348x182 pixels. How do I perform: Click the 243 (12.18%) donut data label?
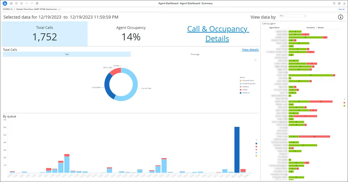pos(107,68)
